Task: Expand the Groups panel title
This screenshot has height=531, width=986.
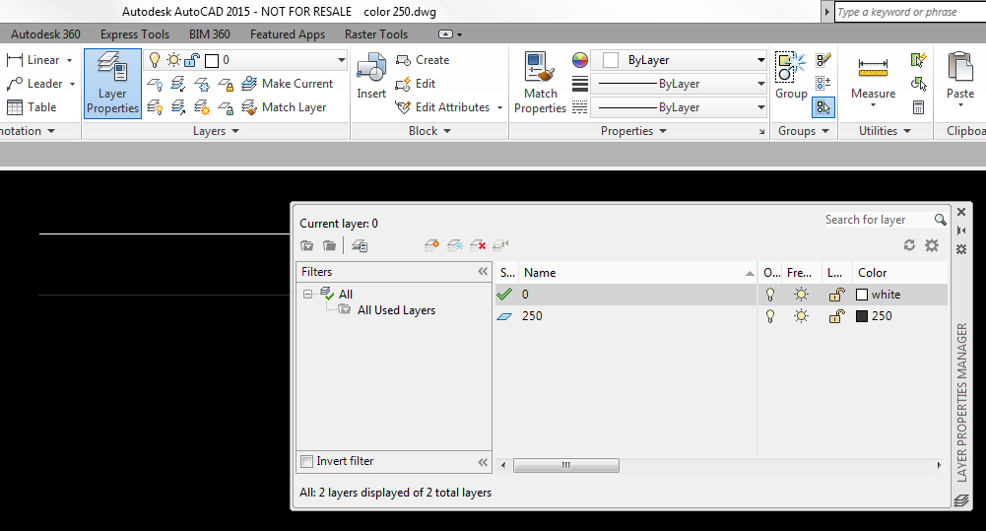Action: [804, 131]
